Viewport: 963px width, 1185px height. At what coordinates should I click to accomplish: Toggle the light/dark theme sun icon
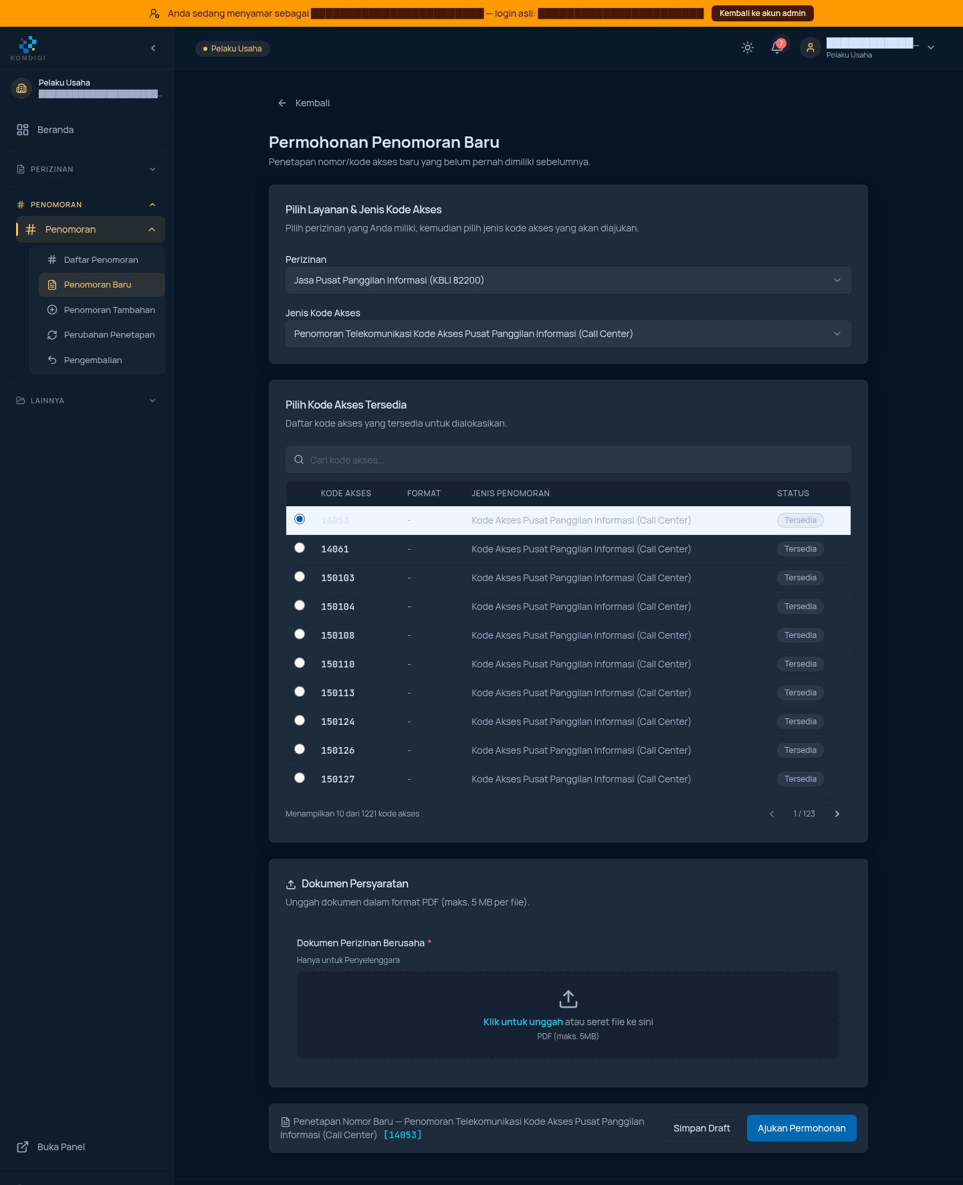[x=748, y=47]
